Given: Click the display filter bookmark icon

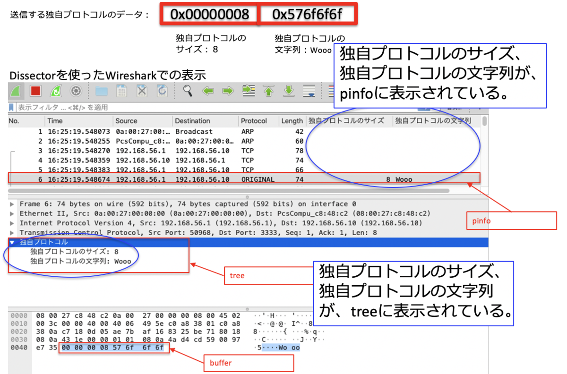Looking at the screenshot, I should (11, 108).
